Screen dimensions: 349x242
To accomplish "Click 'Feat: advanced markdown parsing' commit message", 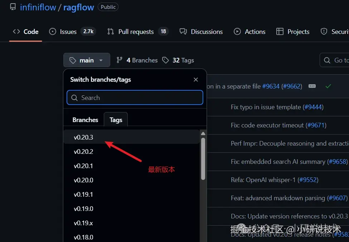I will [x=278, y=198].
